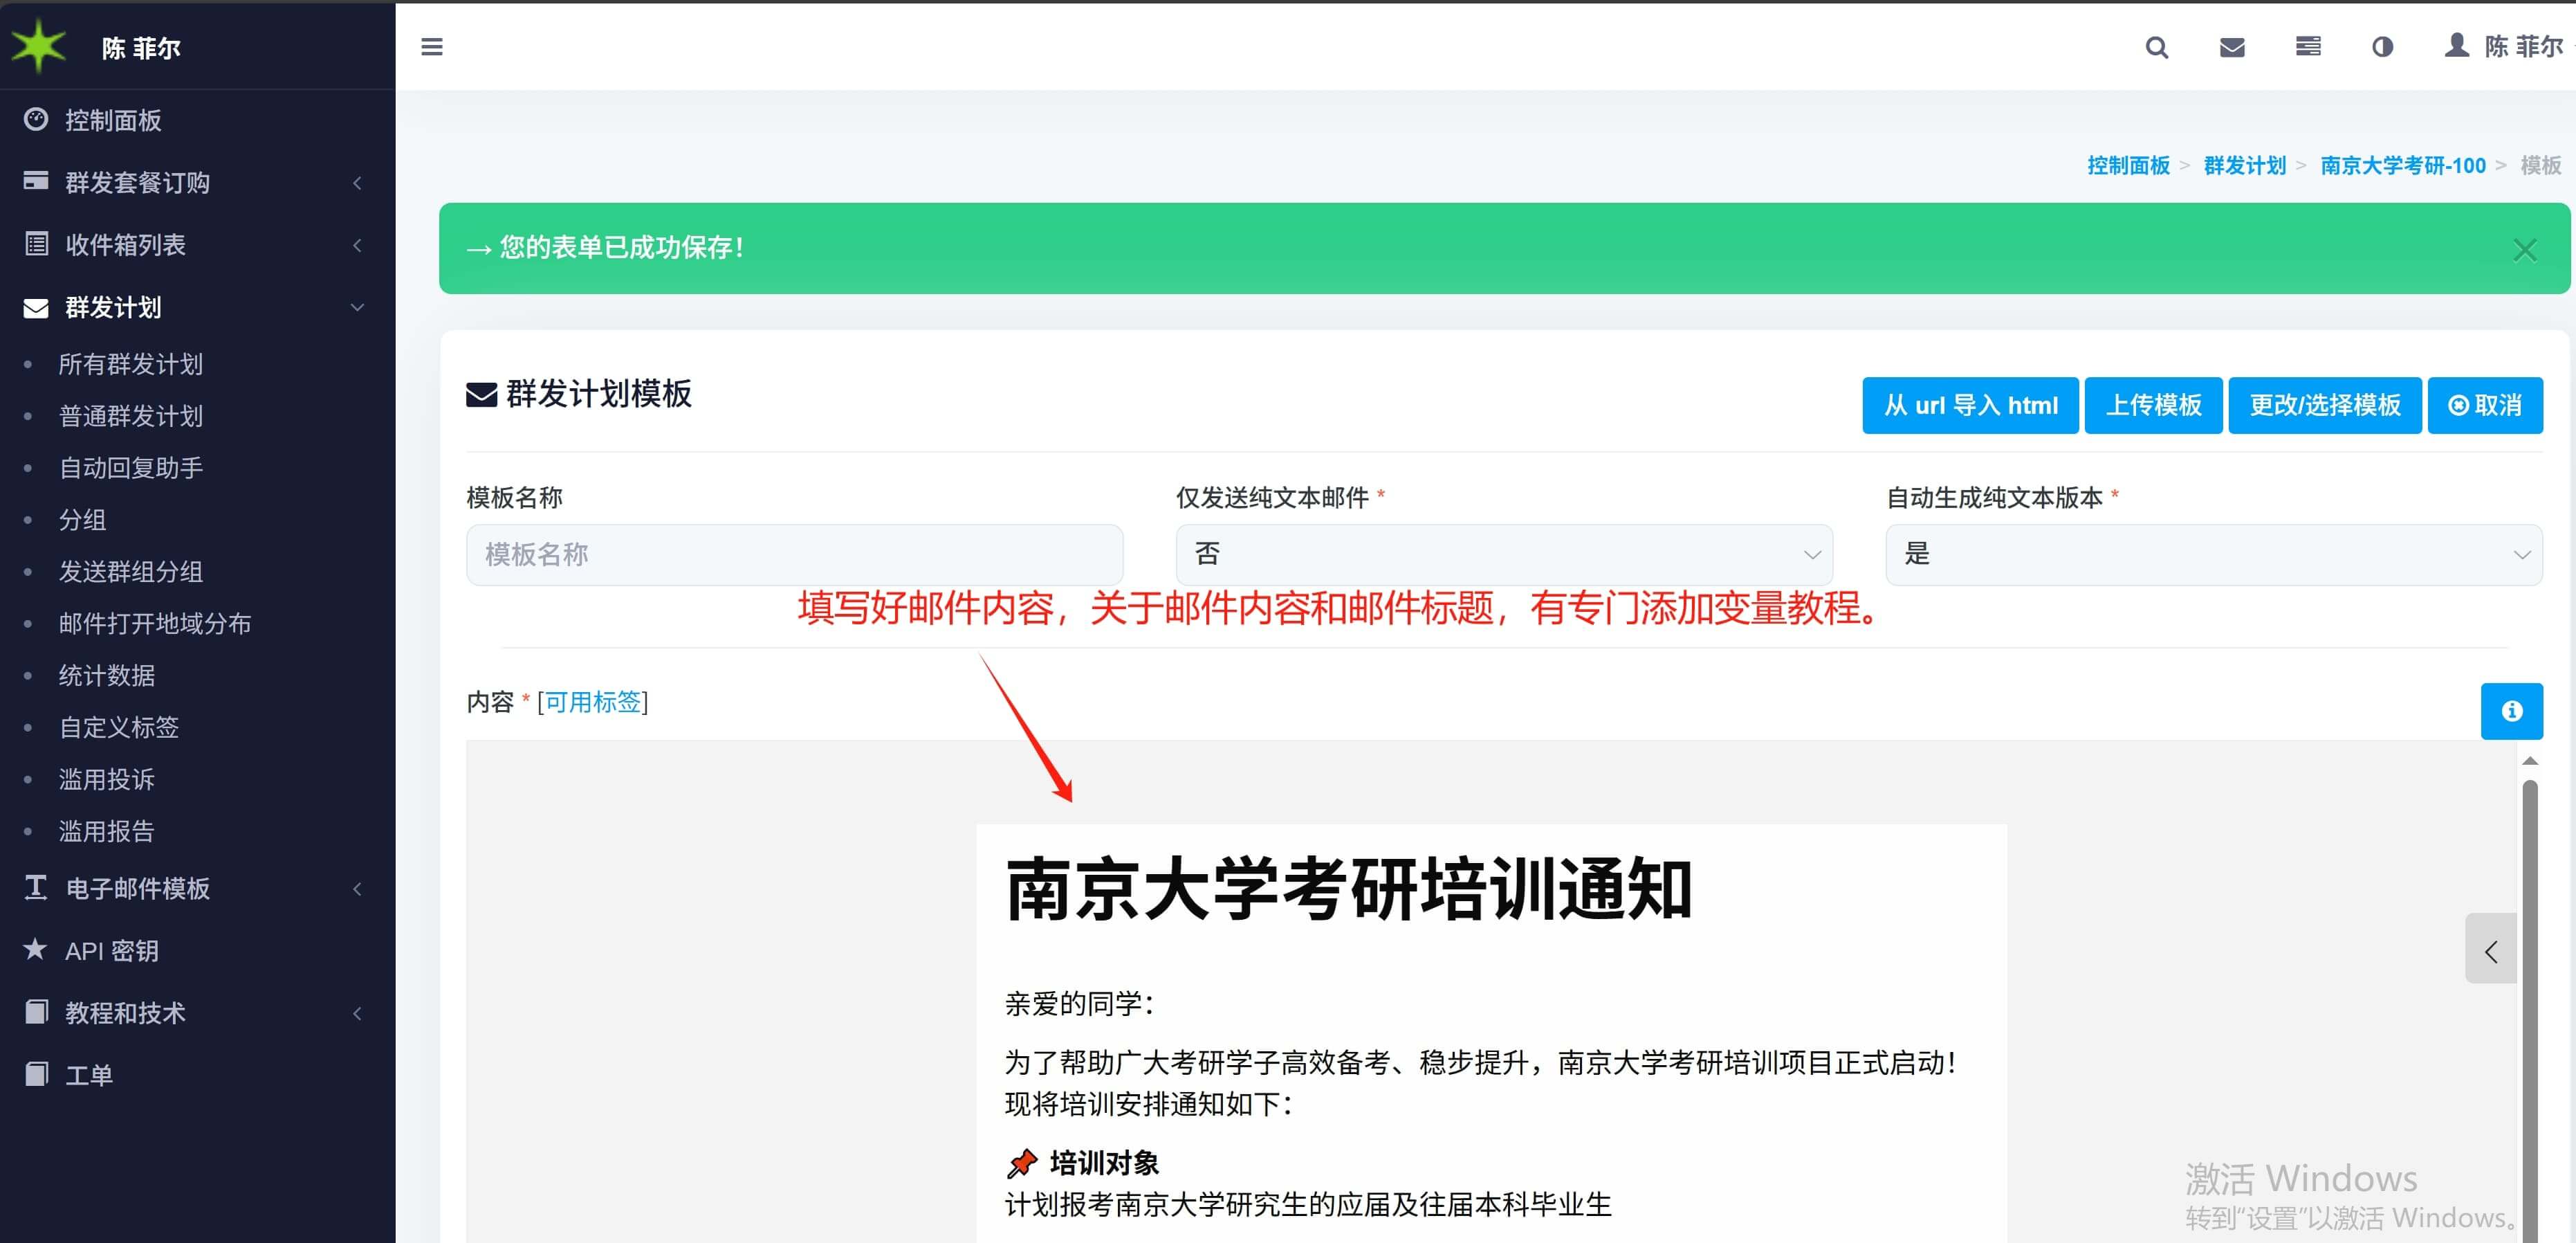Click the green star logo
This screenshot has height=1243, width=2576.
38,45
